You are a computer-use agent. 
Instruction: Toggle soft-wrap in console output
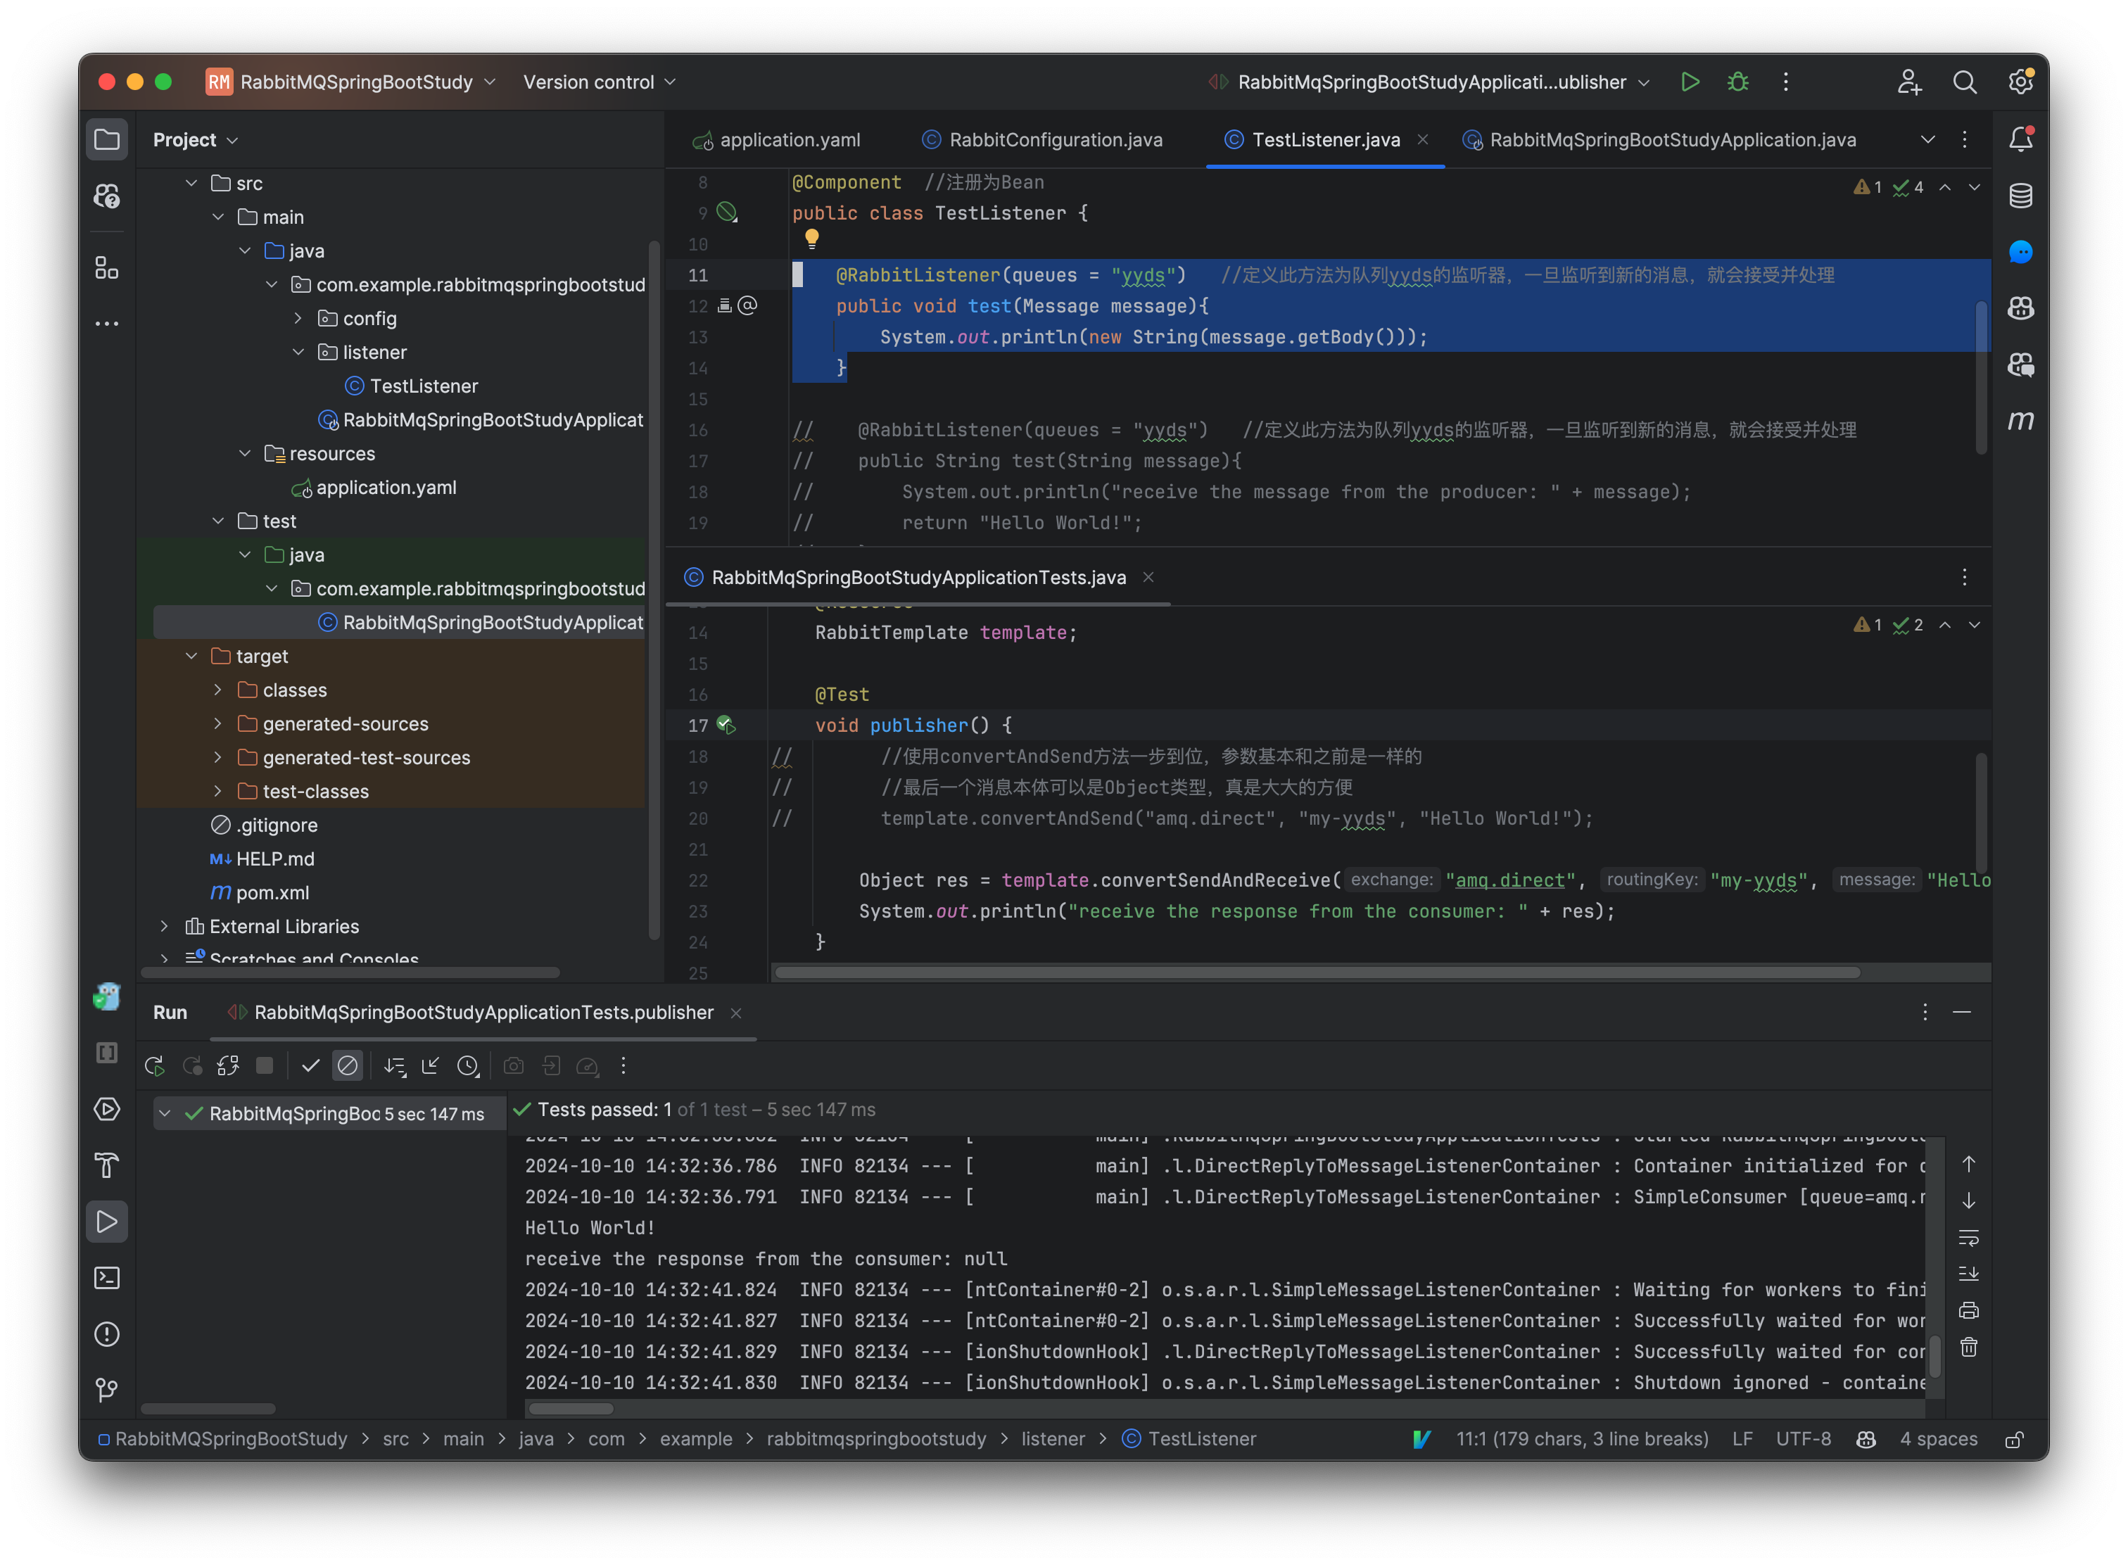click(x=1969, y=1237)
